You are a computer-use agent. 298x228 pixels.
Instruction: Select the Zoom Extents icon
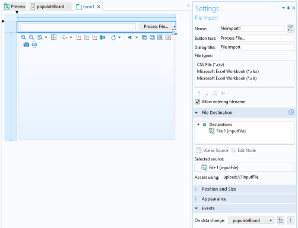(x=53, y=37)
